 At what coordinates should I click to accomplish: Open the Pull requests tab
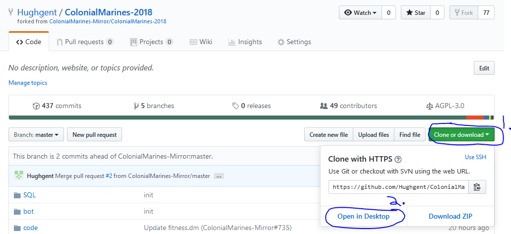(x=85, y=42)
